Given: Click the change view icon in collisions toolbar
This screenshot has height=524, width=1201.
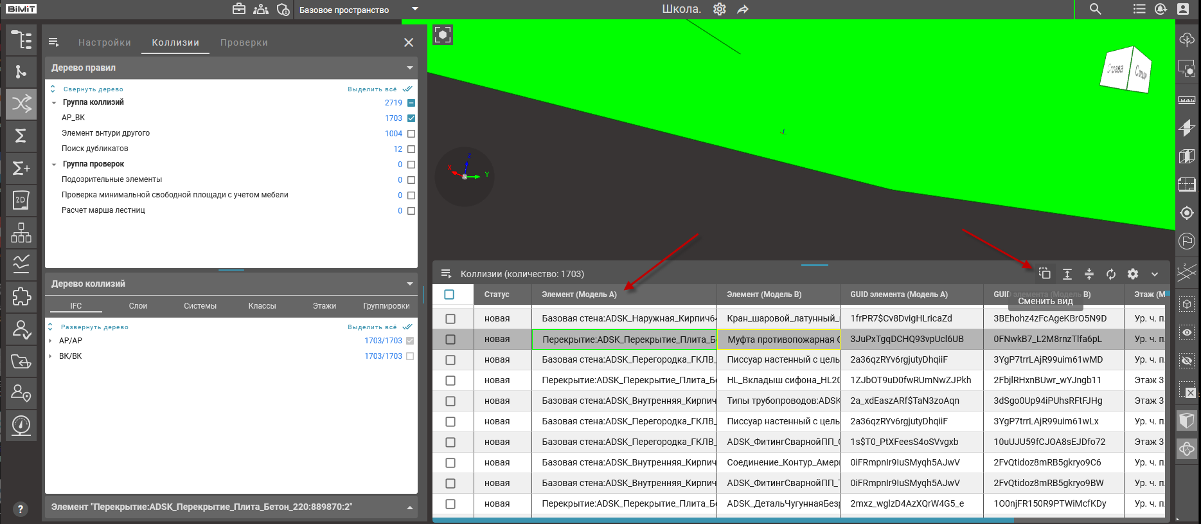Looking at the screenshot, I should 1045,274.
